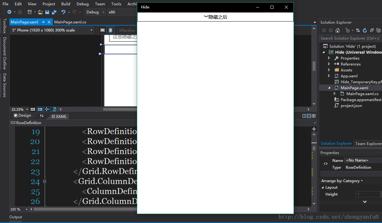Open Arrange by: Category dropdown
Screen dimensions: 382x223
(342, 181)
